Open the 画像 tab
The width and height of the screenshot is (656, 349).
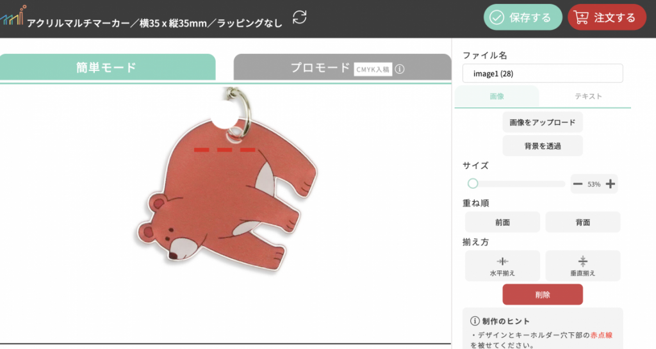click(496, 97)
